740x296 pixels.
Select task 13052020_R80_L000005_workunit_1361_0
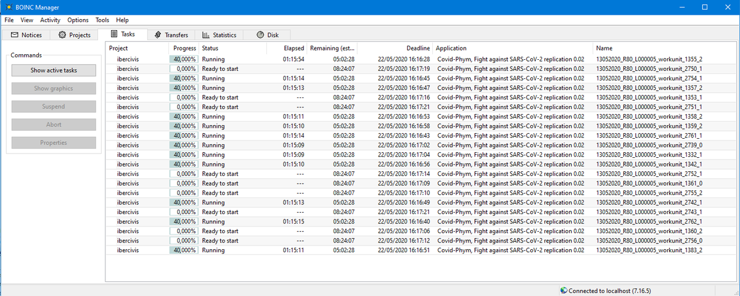[x=421, y=184]
